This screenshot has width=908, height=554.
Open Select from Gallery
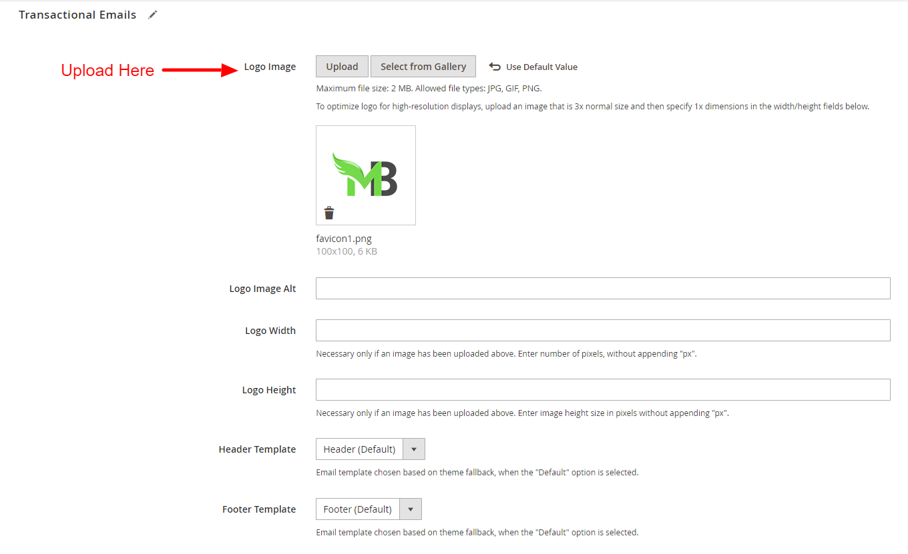click(423, 67)
